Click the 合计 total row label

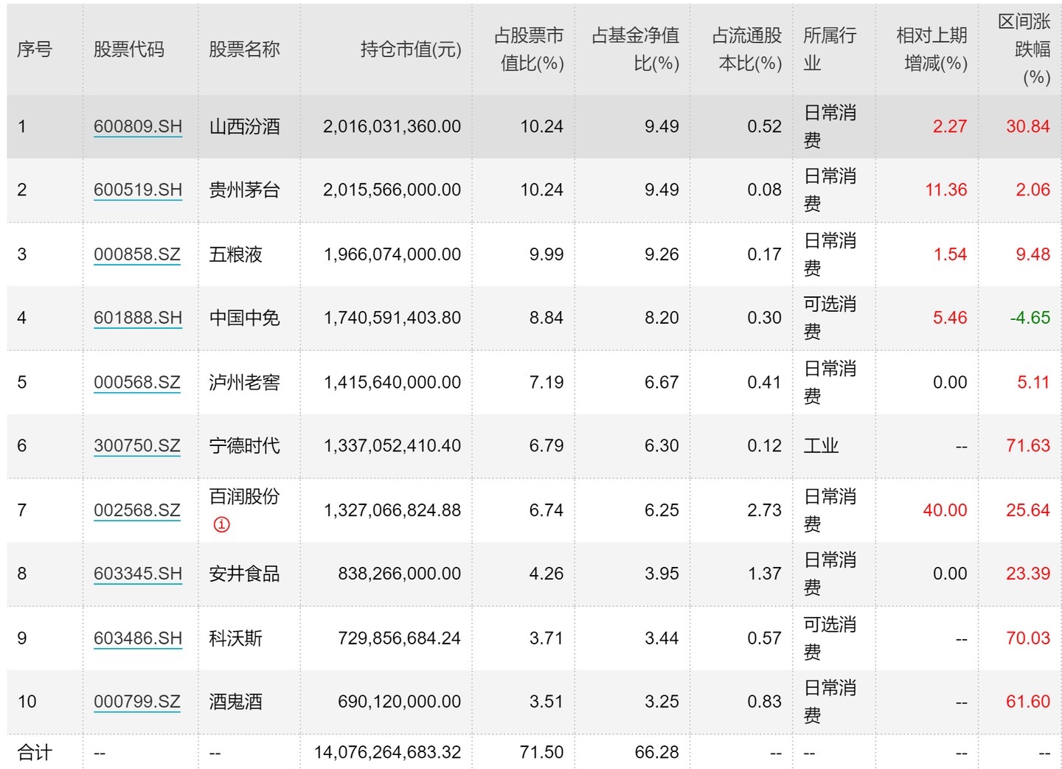[35, 752]
